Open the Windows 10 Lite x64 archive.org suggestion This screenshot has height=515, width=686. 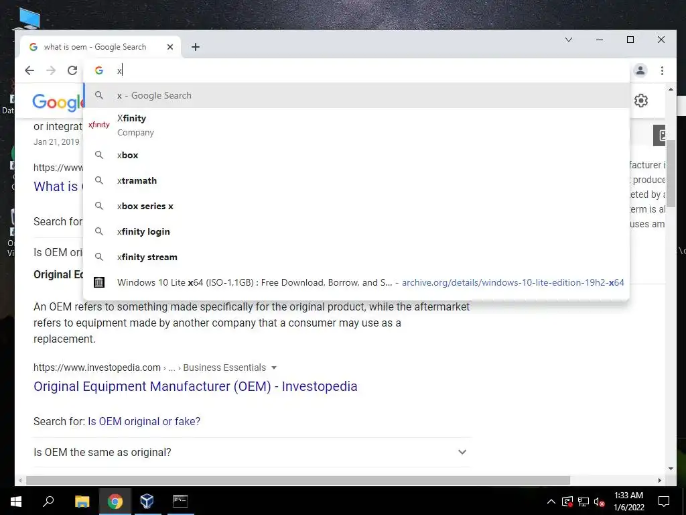coord(356,282)
